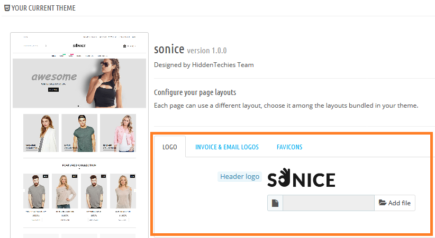Click the woman in white blazer collection tile
435x238 pixels.
pos(41,133)
